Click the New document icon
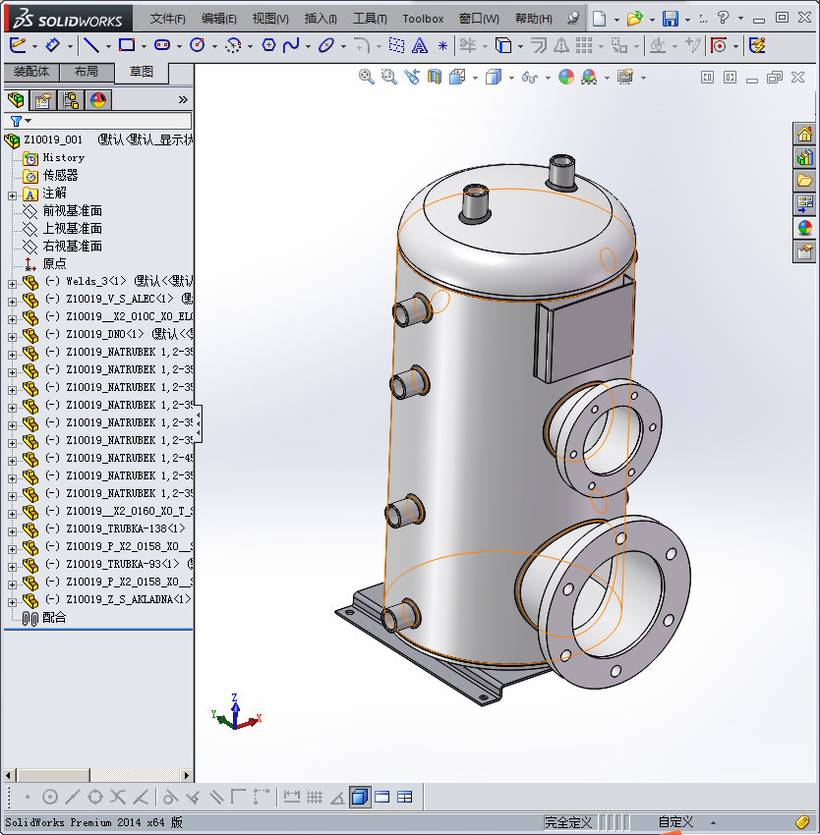This screenshot has width=820, height=835. click(x=600, y=19)
